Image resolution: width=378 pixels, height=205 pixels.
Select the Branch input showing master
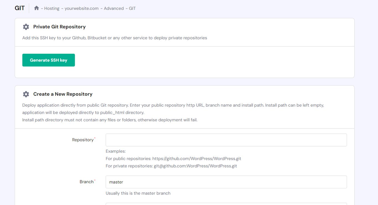point(226,182)
